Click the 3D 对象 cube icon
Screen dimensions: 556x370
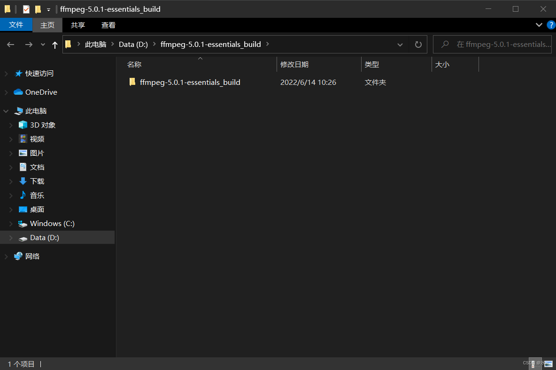point(23,125)
